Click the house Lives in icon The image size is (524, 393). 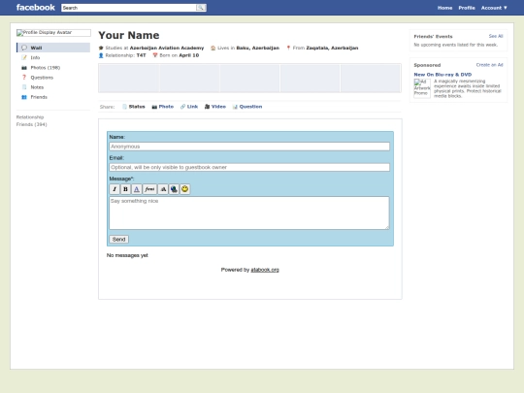point(213,48)
